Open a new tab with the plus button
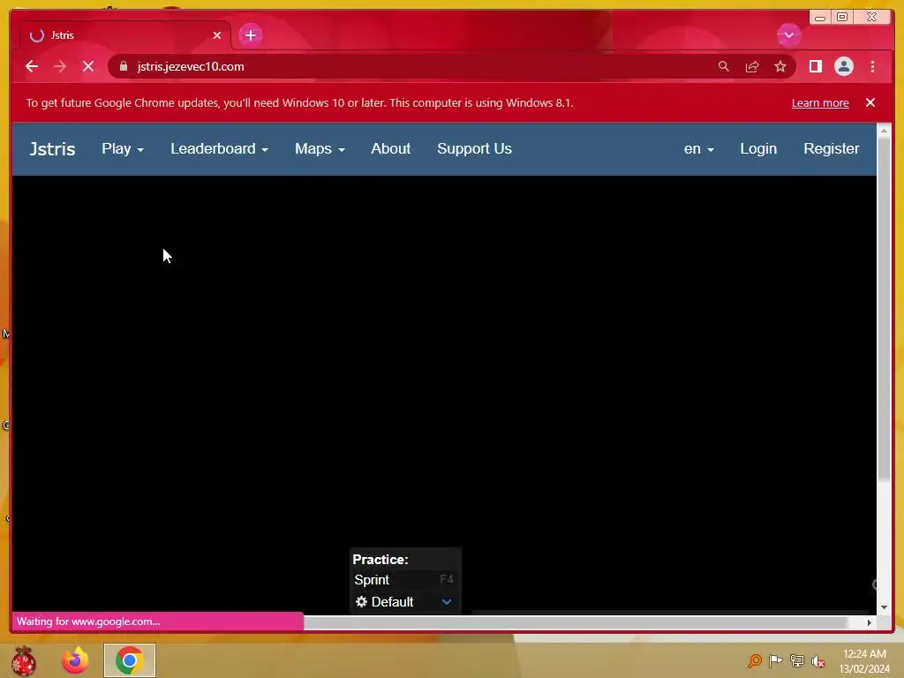Image resolution: width=904 pixels, height=678 pixels. 250,35
